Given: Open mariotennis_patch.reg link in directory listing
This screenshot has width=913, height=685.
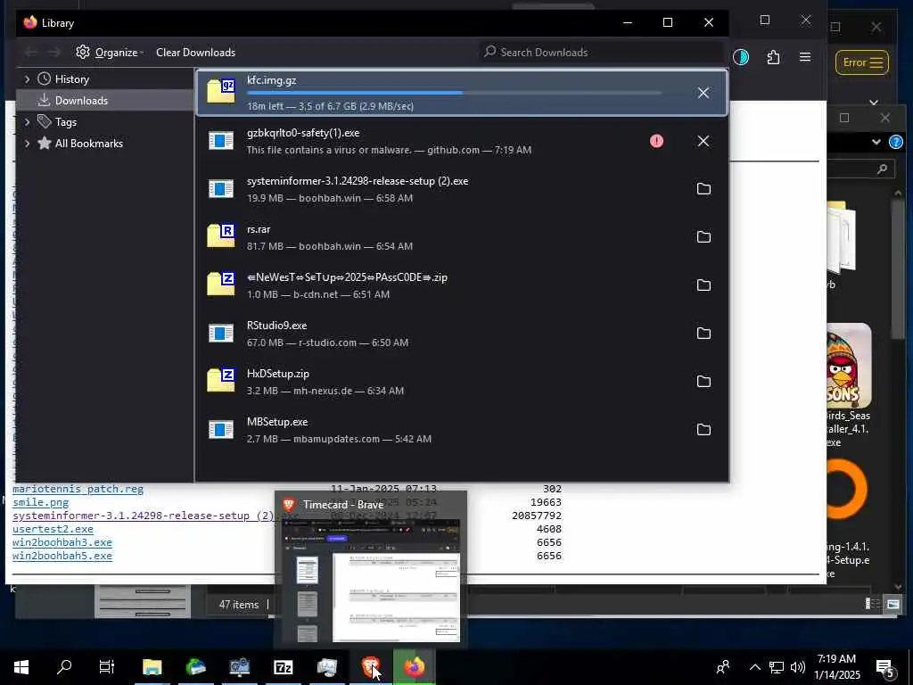Looking at the screenshot, I should 78,489.
